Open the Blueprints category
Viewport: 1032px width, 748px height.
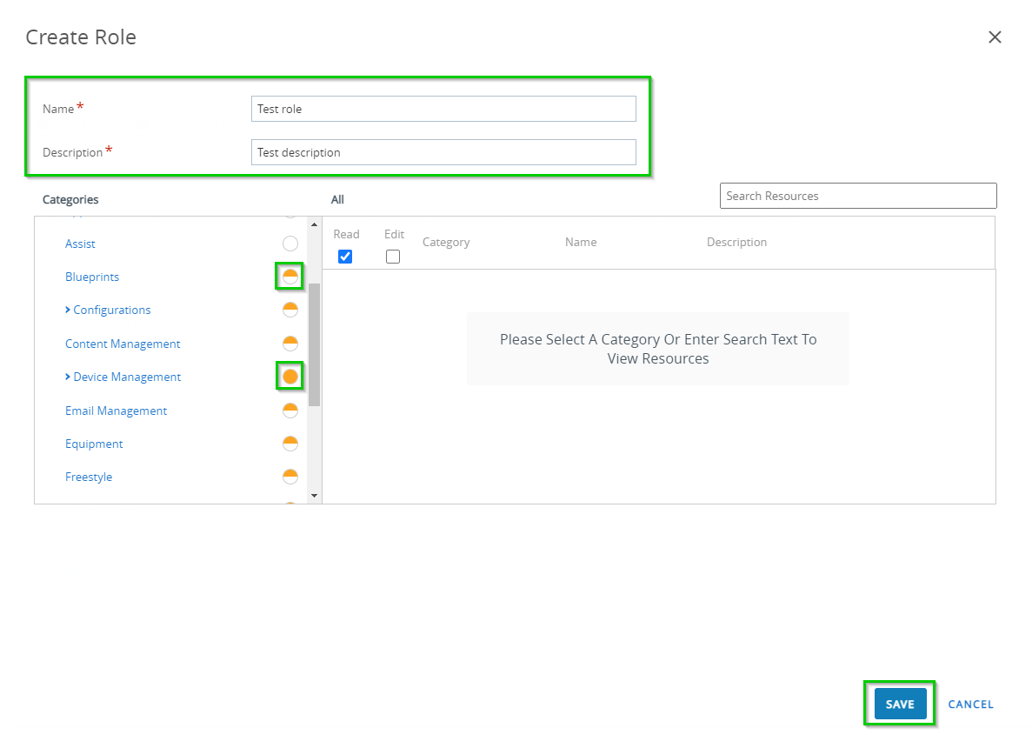point(92,276)
